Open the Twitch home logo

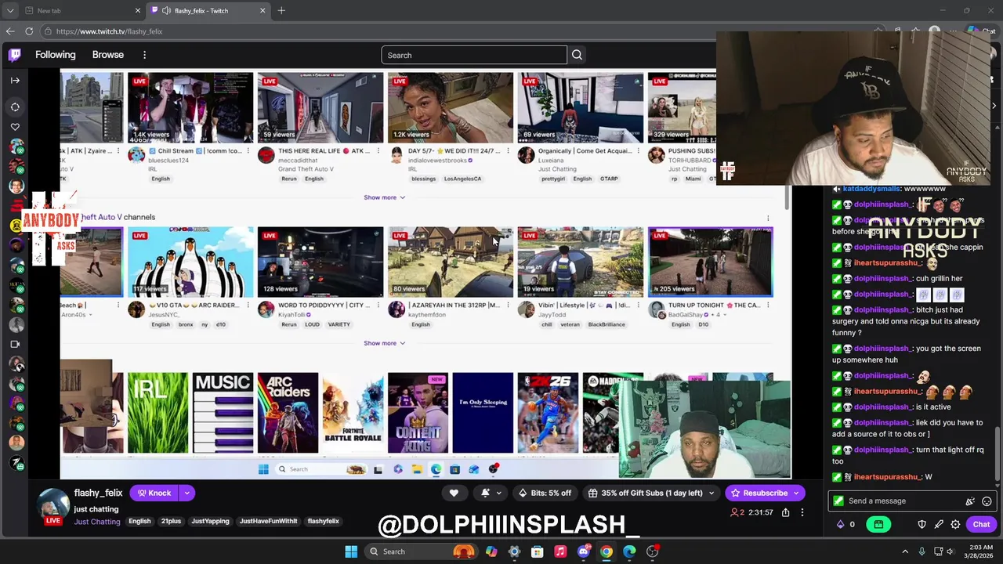pos(15,55)
